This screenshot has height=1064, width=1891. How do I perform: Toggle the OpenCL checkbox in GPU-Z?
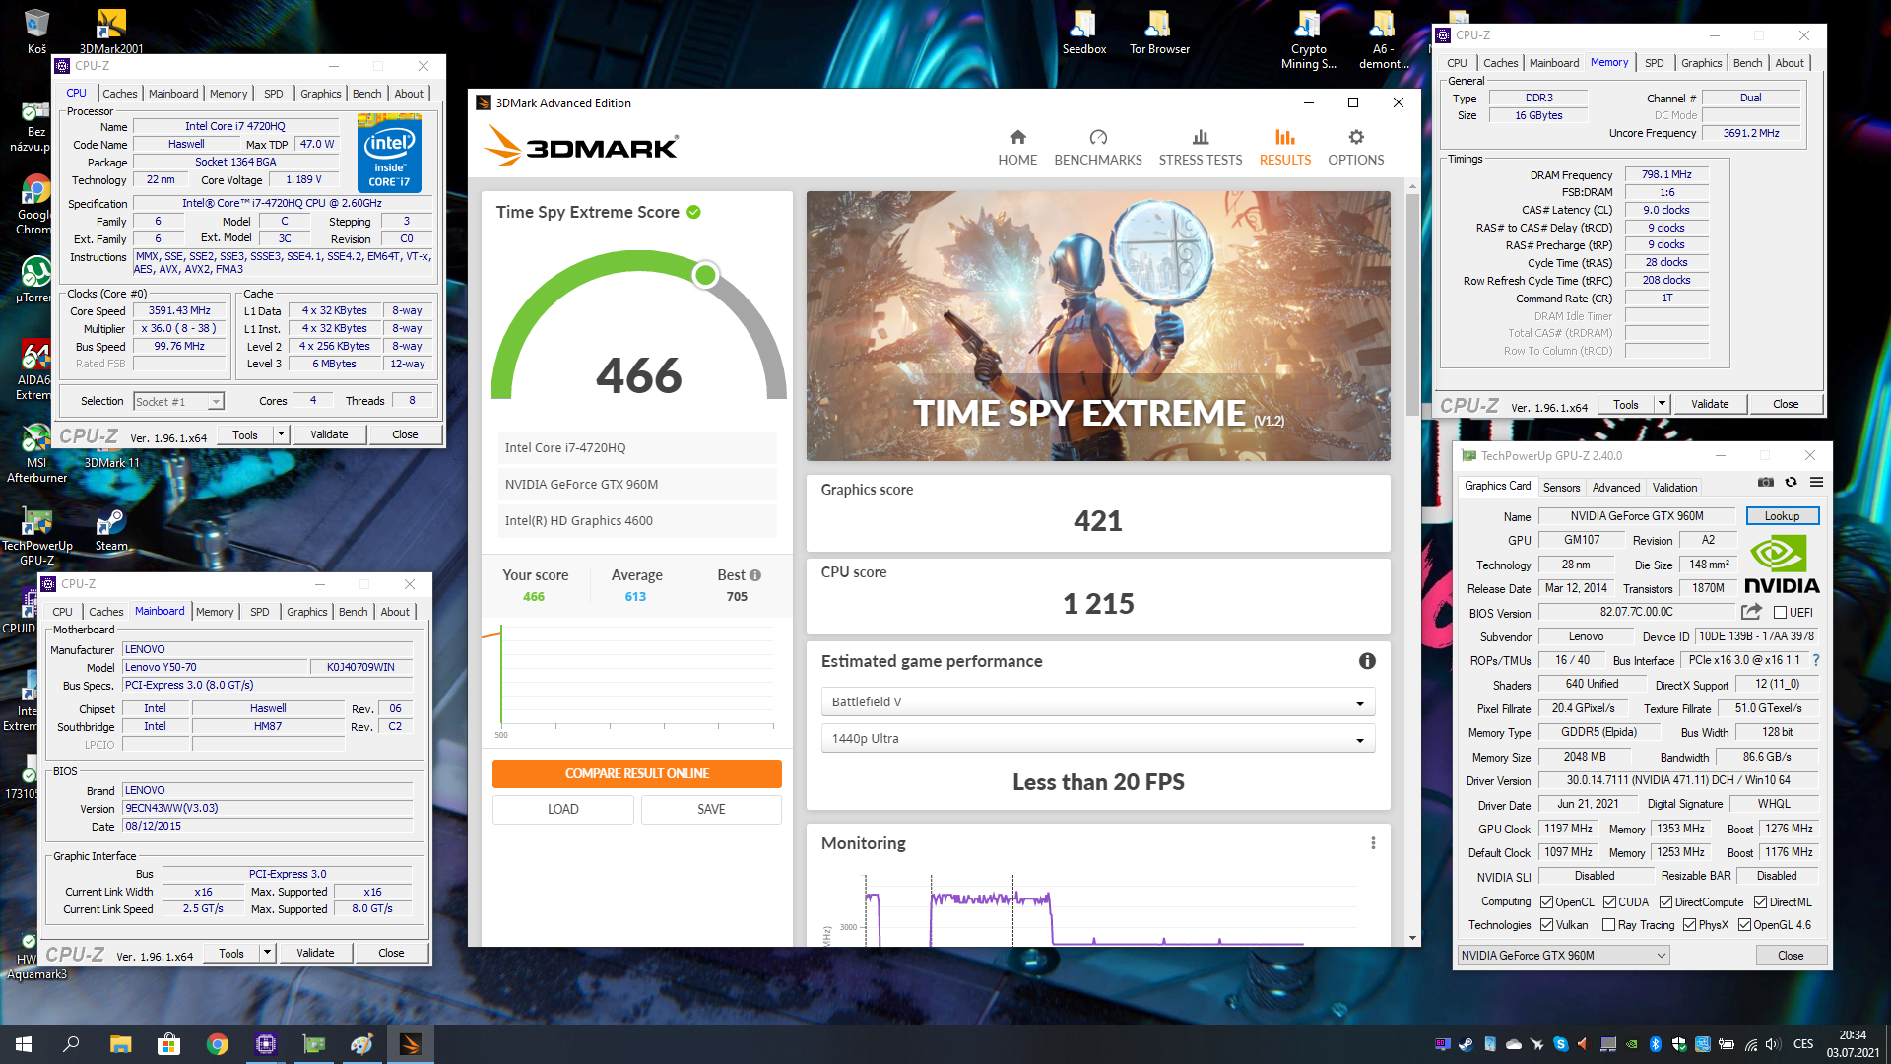(1546, 902)
